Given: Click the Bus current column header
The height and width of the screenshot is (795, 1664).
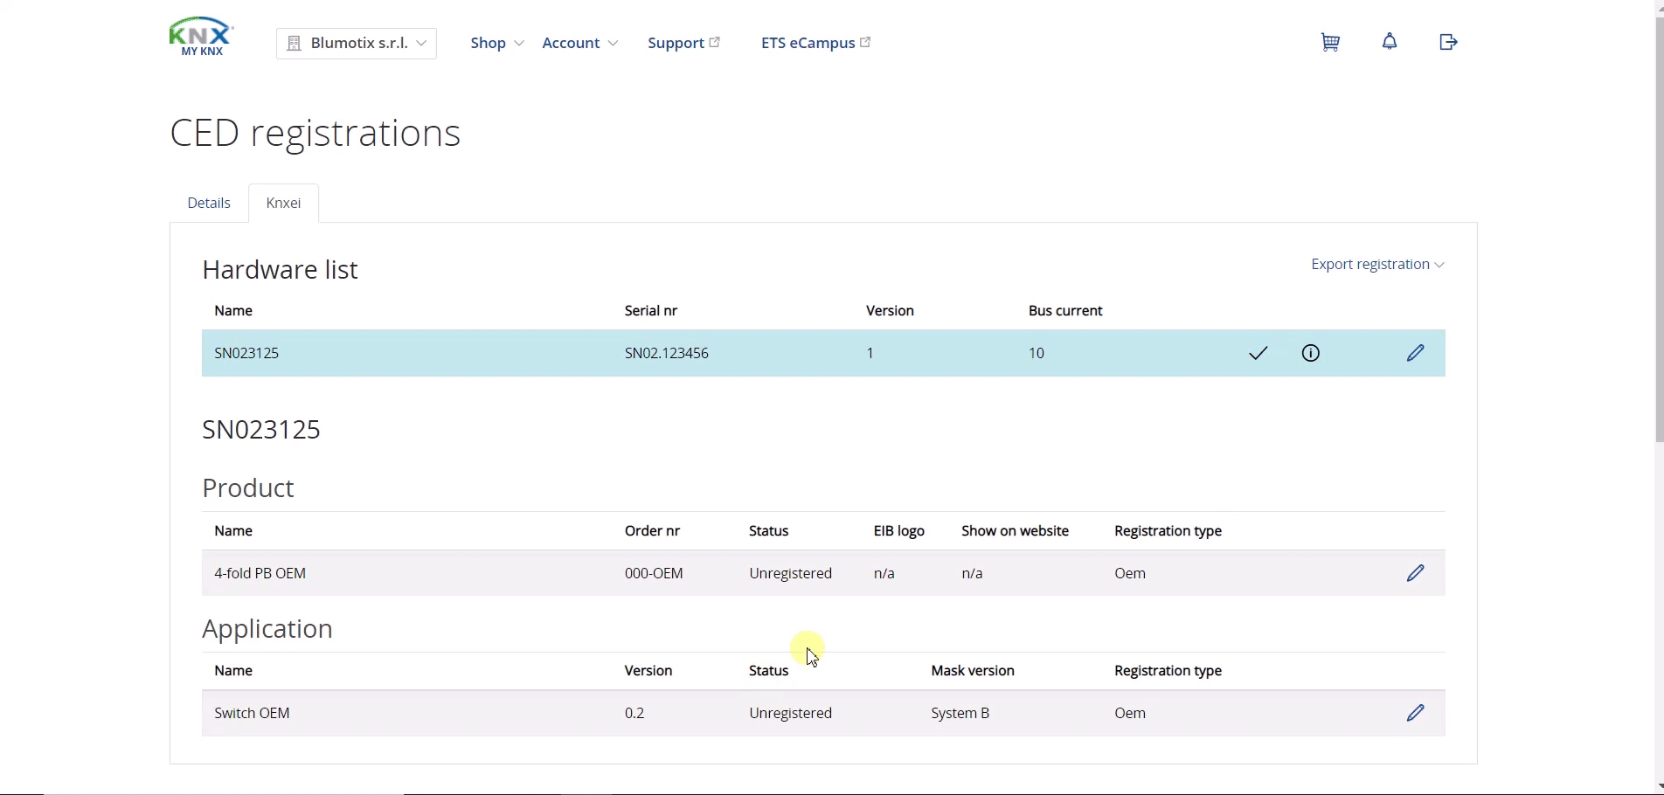Looking at the screenshot, I should click(1065, 311).
